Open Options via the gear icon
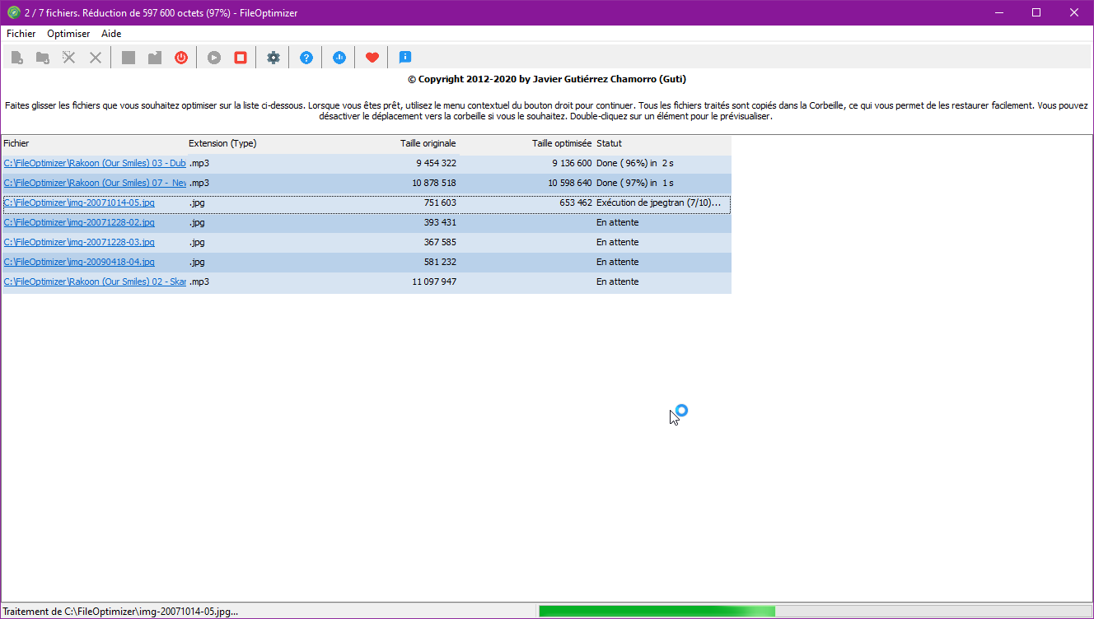The image size is (1094, 619). [273, 57]
